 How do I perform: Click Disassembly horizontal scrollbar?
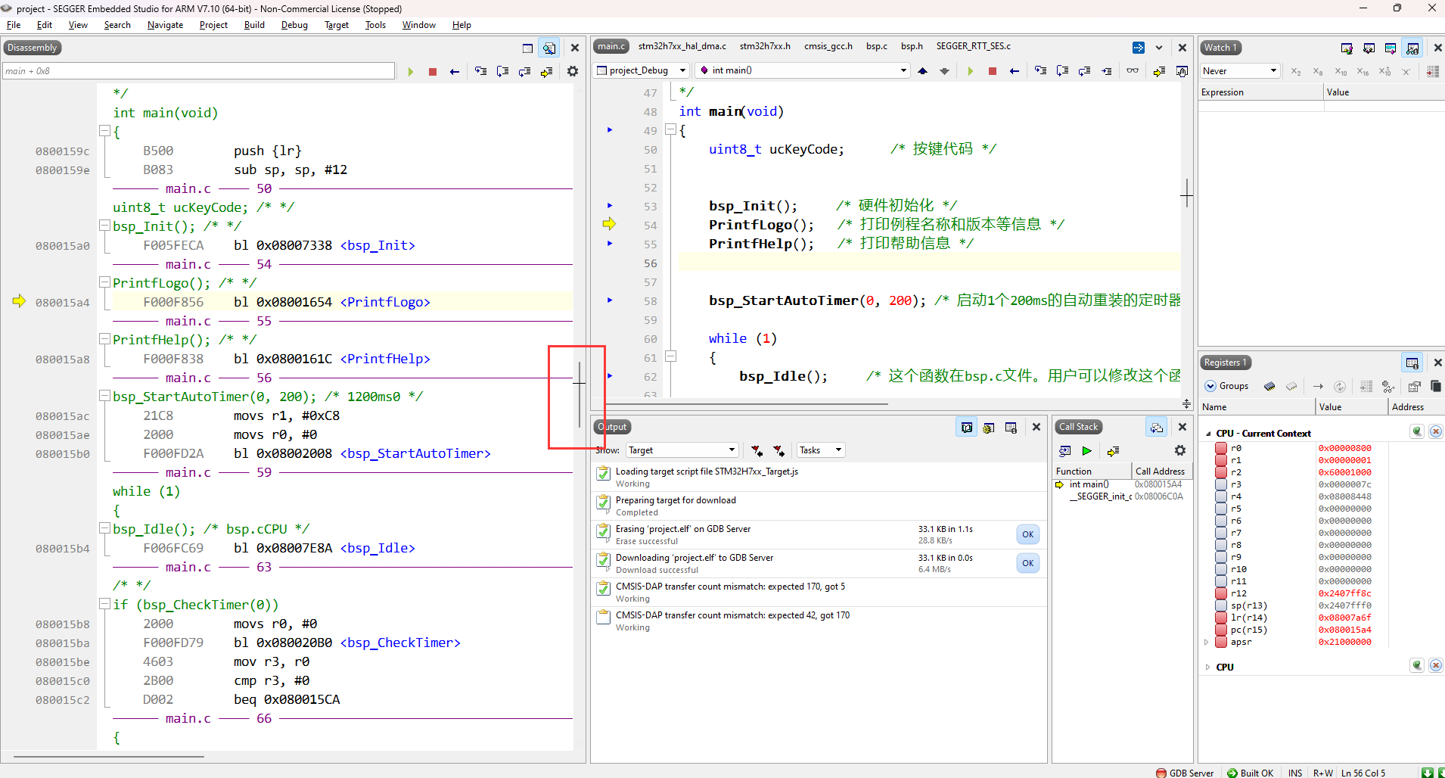point(108,756)
